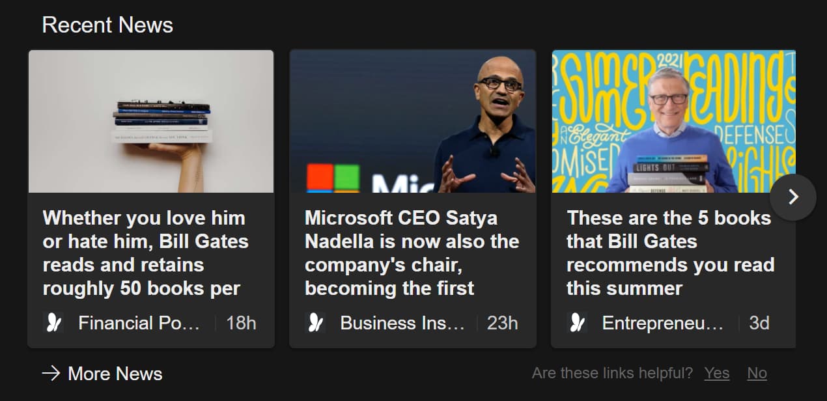Click the Business Insider source name
Image resolution: width=827 pixels, height=401 pixels.
point(402,323)
